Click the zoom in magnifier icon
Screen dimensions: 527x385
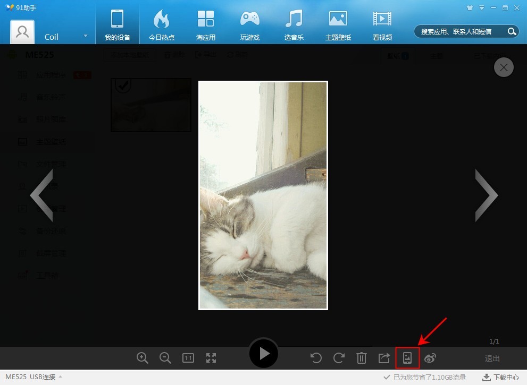[x=143, y=358]
